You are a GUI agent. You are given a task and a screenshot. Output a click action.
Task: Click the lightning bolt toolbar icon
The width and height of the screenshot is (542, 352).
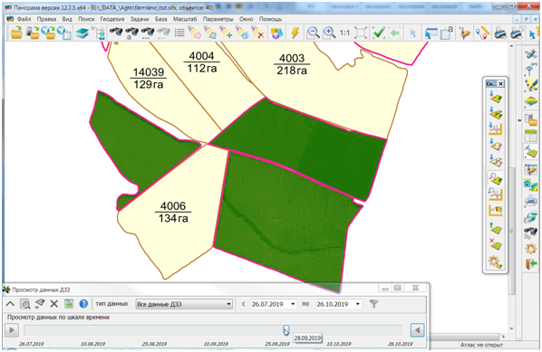click(295, 33)
